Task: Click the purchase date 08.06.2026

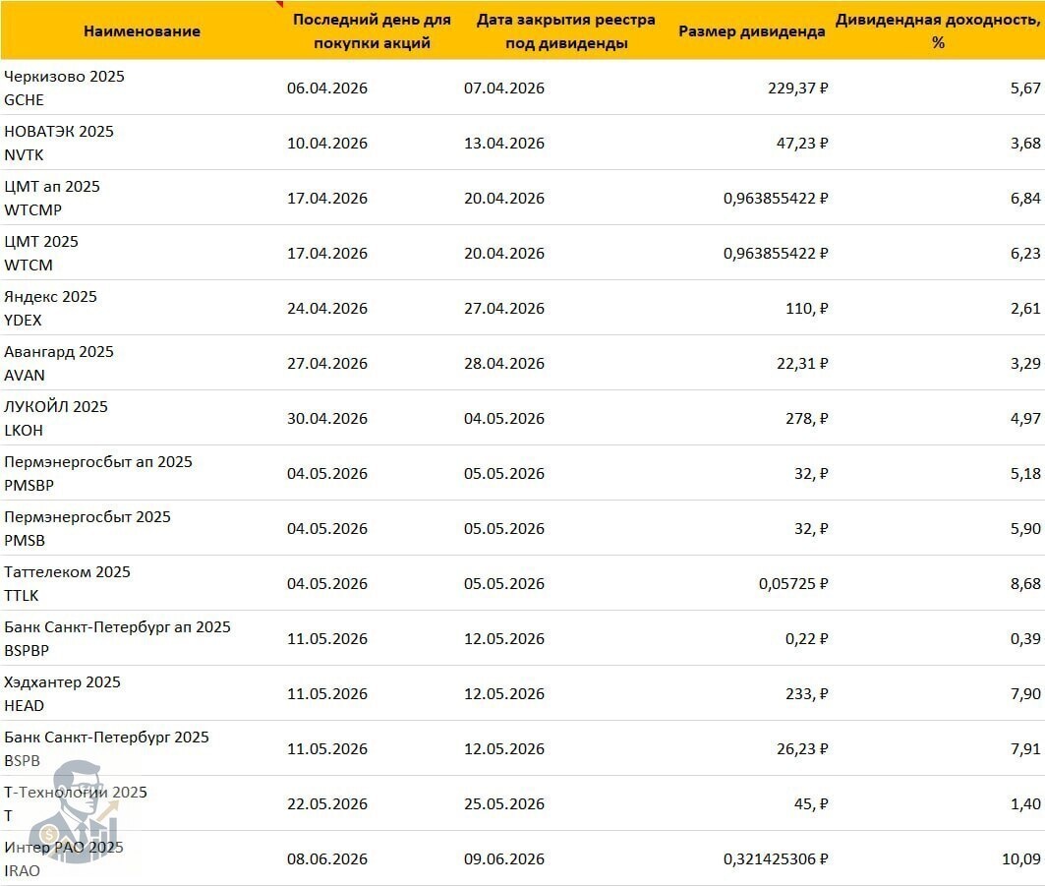Action: (327, 859)
